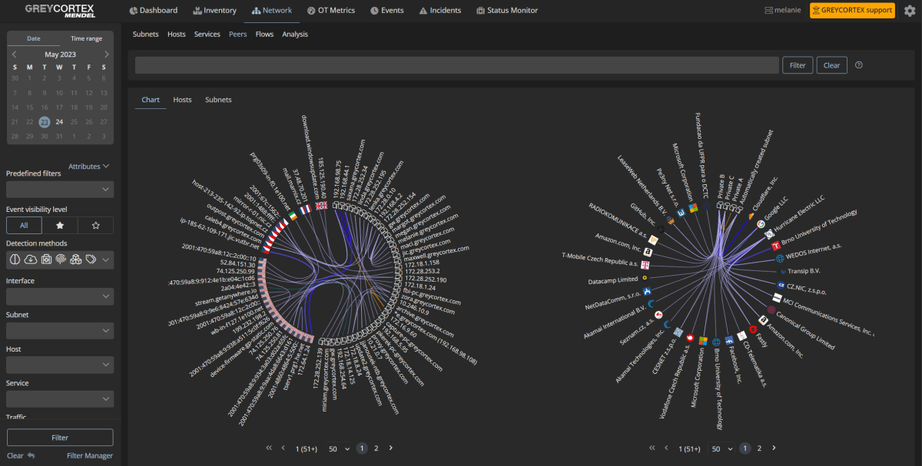Click Filter button beside the search bar
This screenshot has width=922, height=466.
[798, 65]
